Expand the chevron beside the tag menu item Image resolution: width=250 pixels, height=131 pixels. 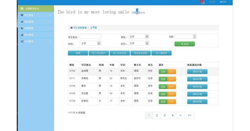[x=50, y=29]
